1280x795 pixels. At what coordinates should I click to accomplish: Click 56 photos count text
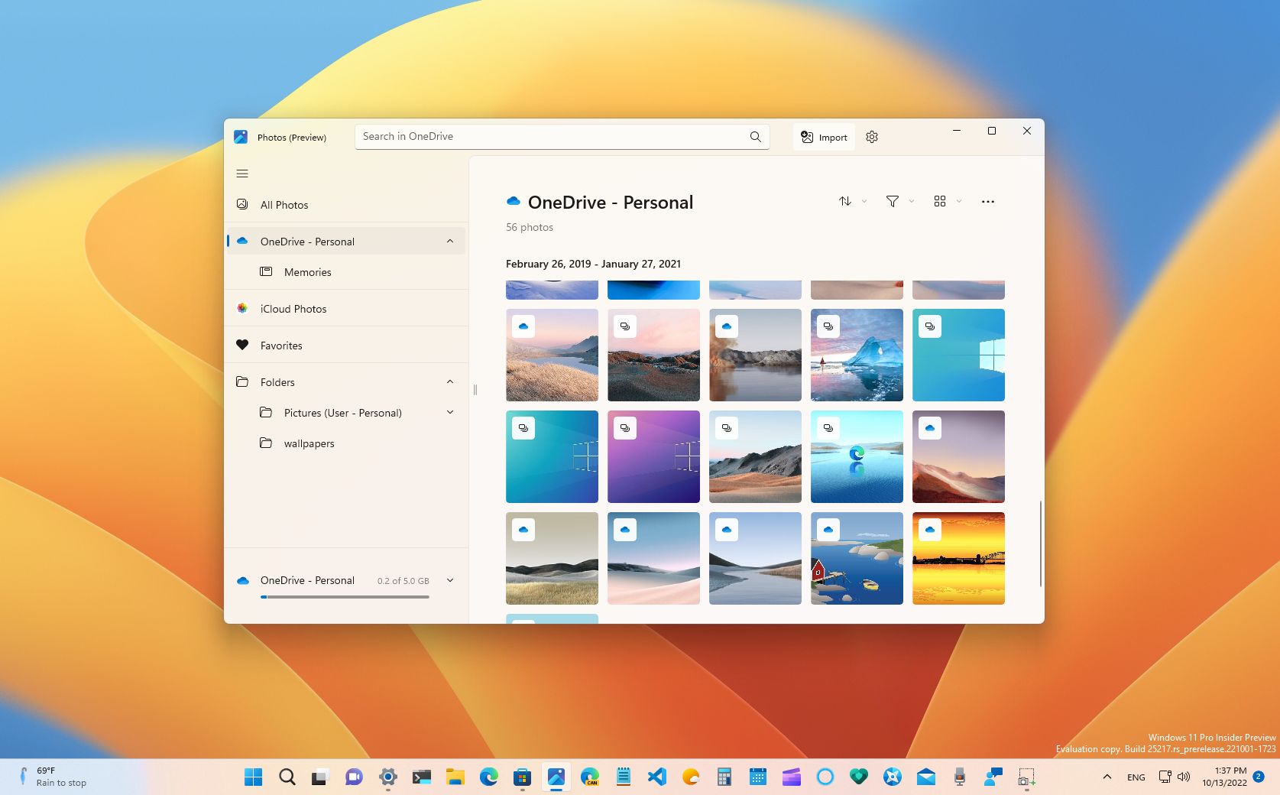(530, 227)
